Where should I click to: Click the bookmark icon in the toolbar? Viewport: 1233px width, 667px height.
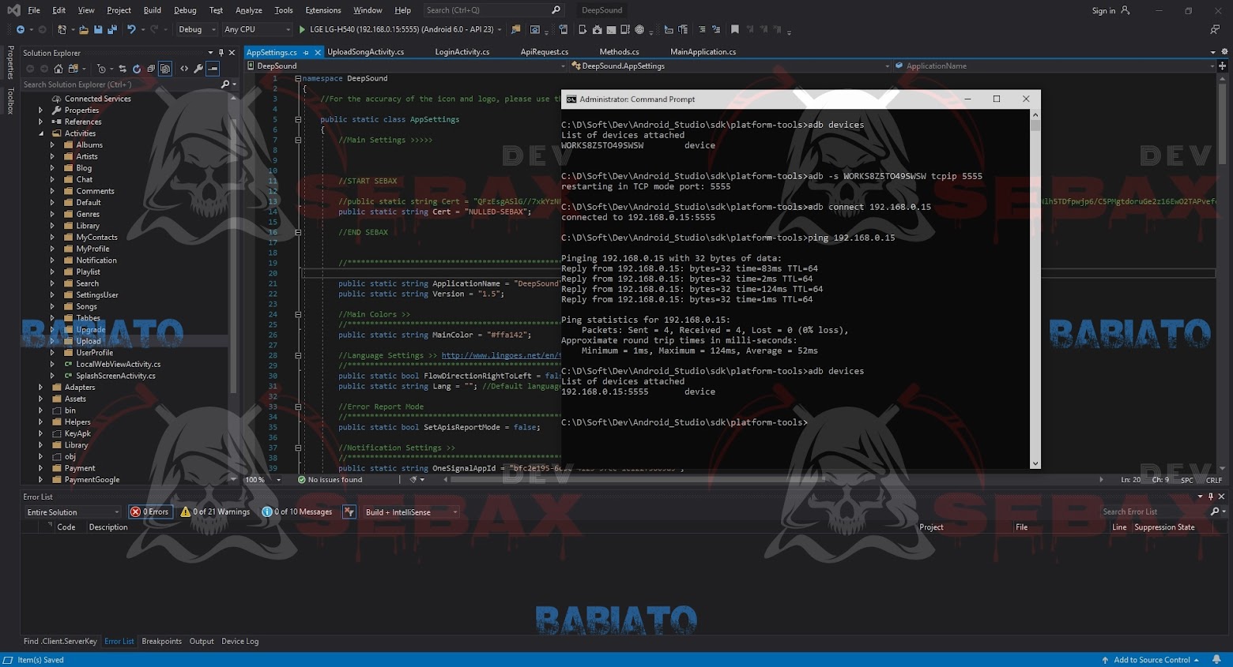click(735, 29)
